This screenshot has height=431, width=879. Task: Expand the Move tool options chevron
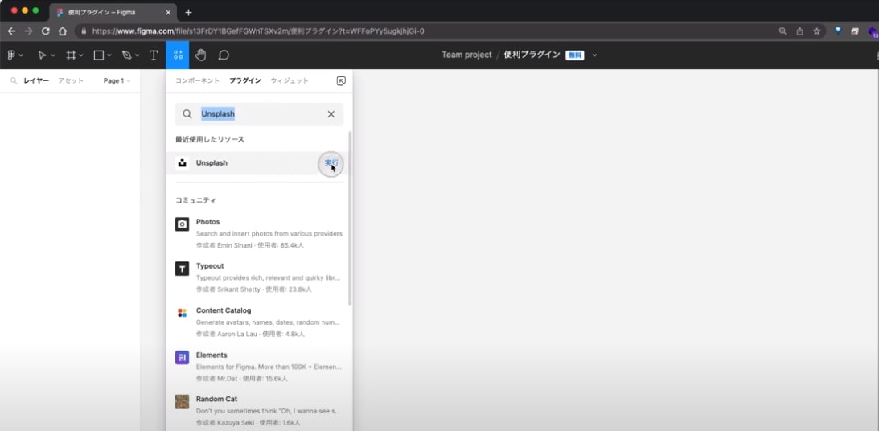pos(53,55)
